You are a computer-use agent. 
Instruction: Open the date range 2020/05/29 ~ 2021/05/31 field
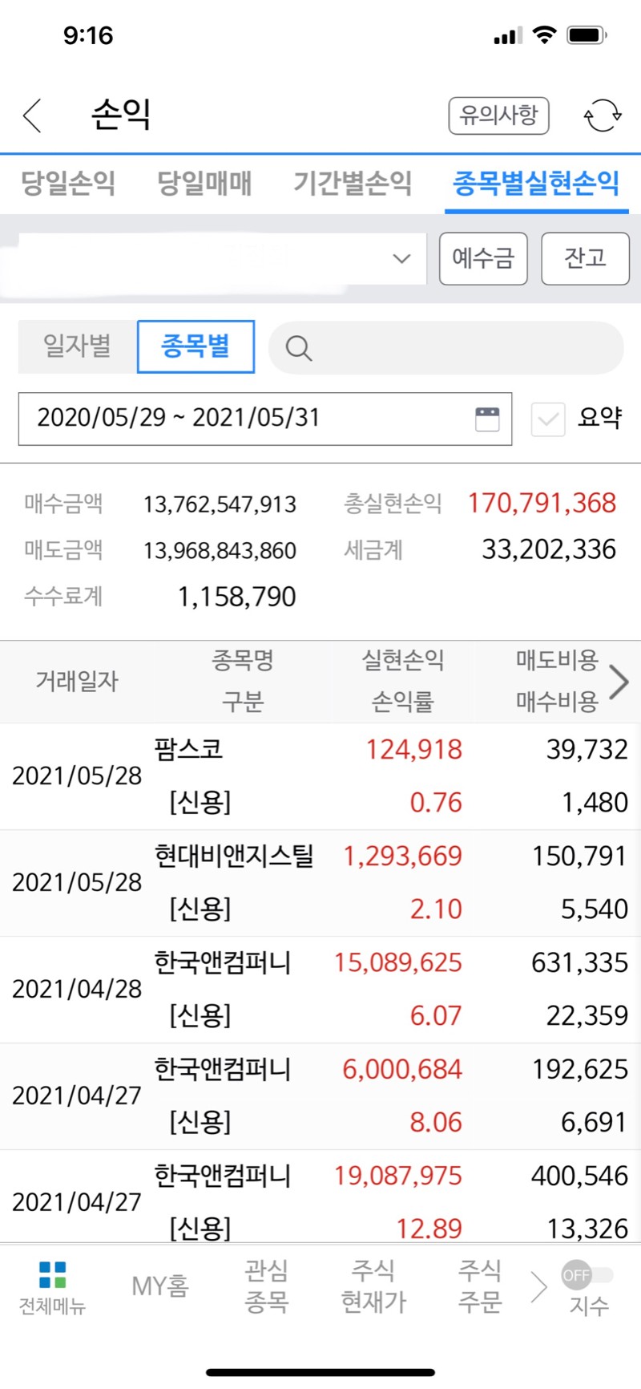(265, 419)
